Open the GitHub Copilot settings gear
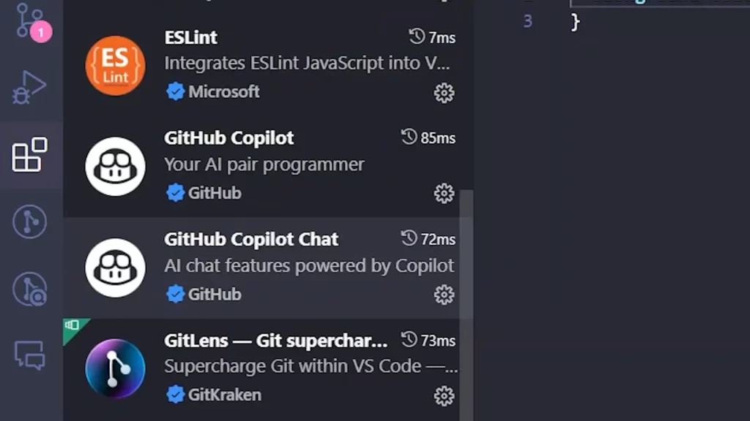The height and width of the screenshot is (421, 750). [444, 194]
